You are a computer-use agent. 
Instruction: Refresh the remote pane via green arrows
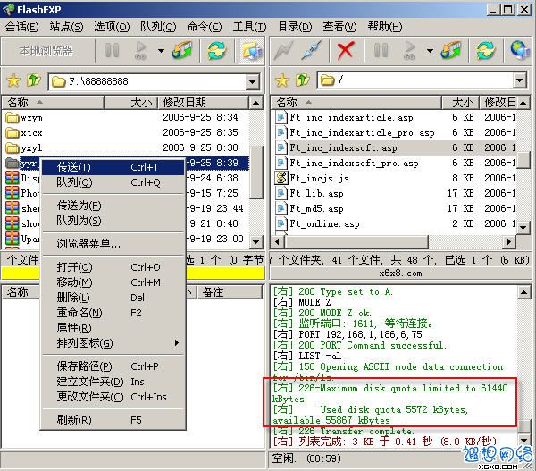pos(486,51)
